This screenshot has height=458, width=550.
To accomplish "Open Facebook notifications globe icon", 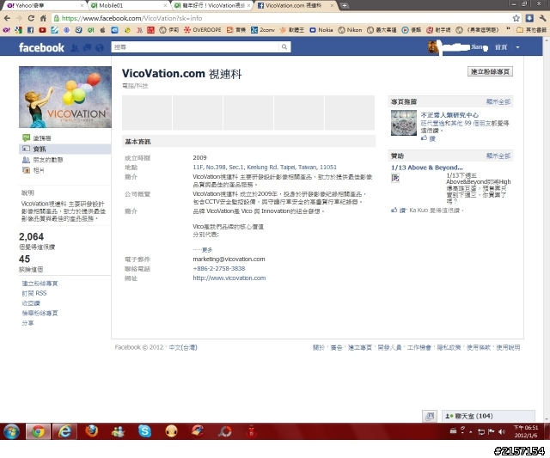I will point(100,48).
